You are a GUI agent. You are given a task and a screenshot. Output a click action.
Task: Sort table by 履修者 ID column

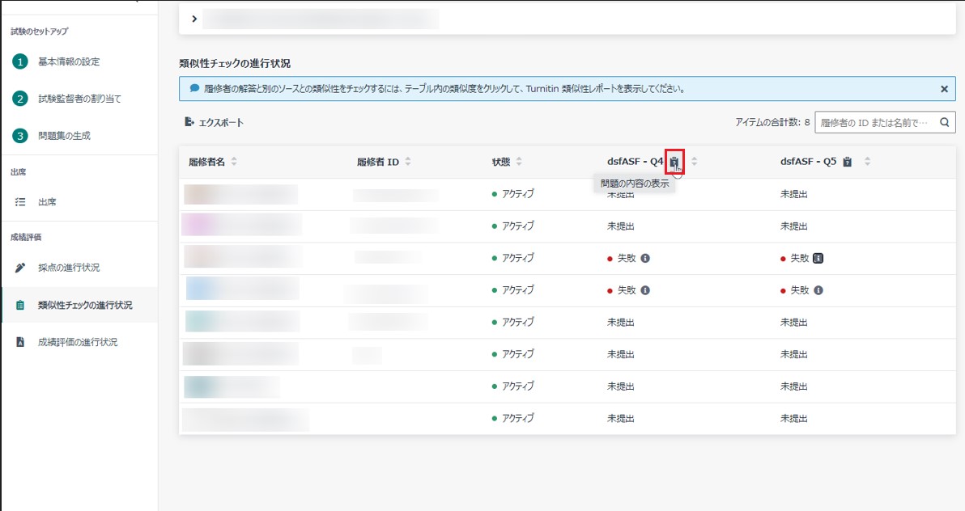point(408,162)
